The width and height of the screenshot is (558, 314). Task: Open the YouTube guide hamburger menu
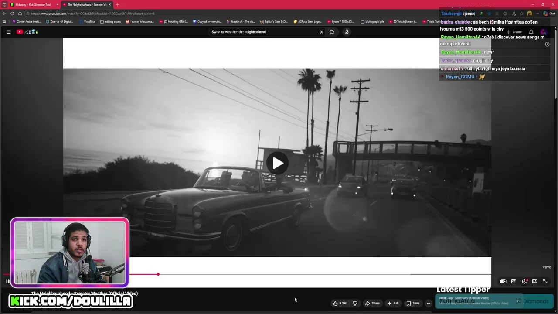pyautogui.click(x=8, y=32)
